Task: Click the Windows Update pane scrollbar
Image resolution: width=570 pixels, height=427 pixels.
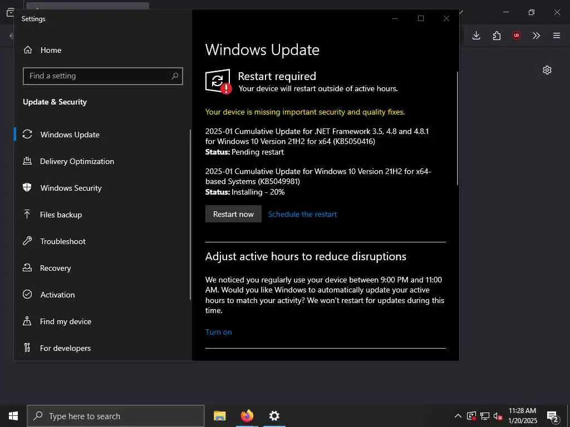Action: pyautogui.click(x=458, y=128)
